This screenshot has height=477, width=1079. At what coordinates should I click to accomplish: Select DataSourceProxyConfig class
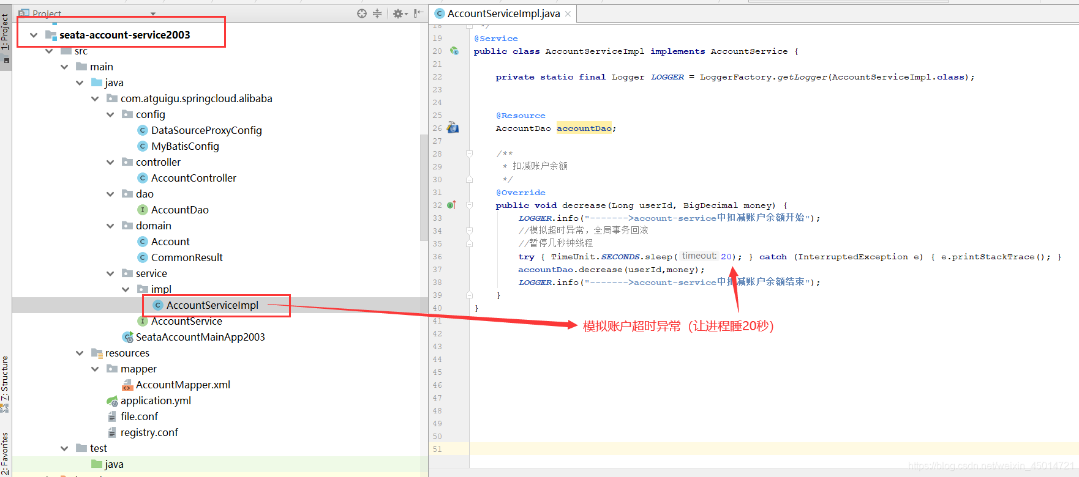pyautogui.click(x=206, y=130)
